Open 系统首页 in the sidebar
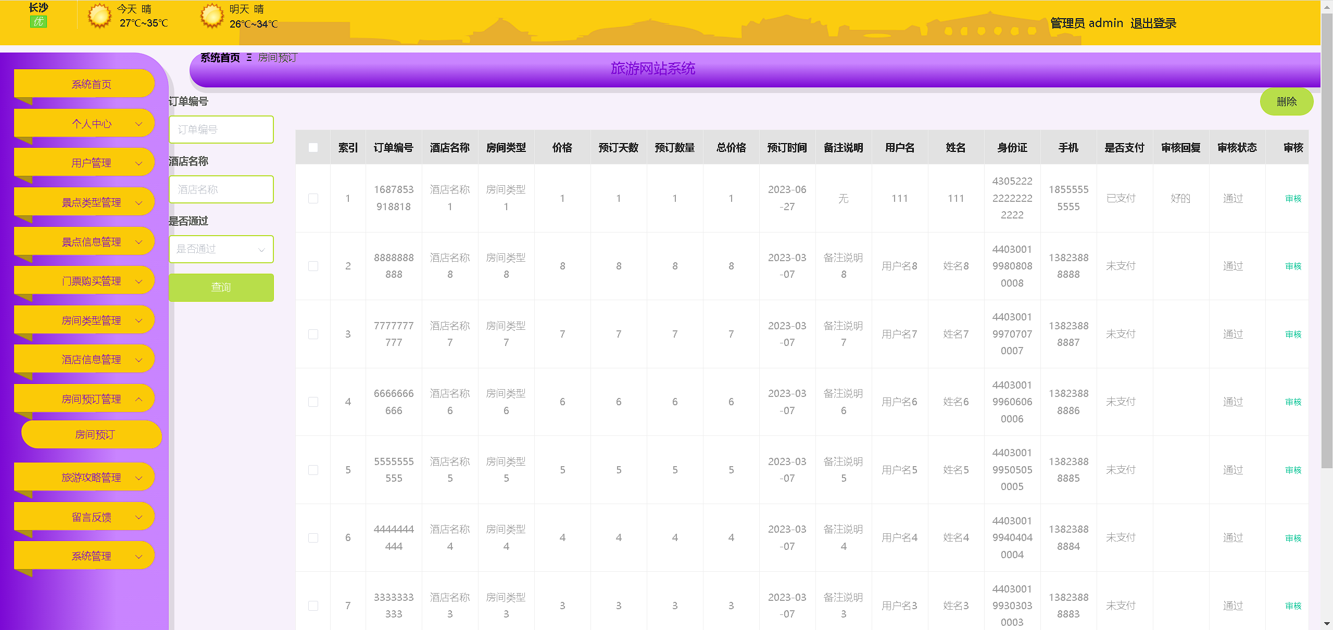This screenshot has height=630, width=1333. 91,84
